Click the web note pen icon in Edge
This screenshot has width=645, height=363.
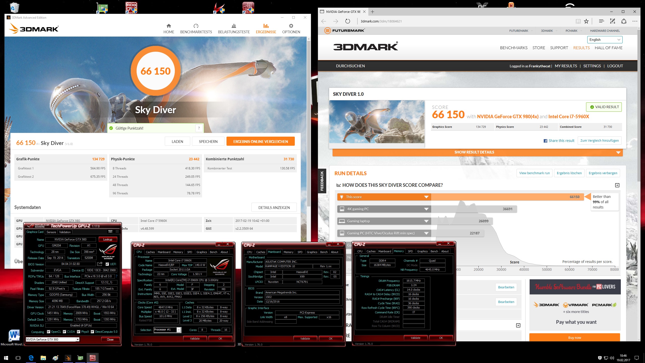point(612,21)
